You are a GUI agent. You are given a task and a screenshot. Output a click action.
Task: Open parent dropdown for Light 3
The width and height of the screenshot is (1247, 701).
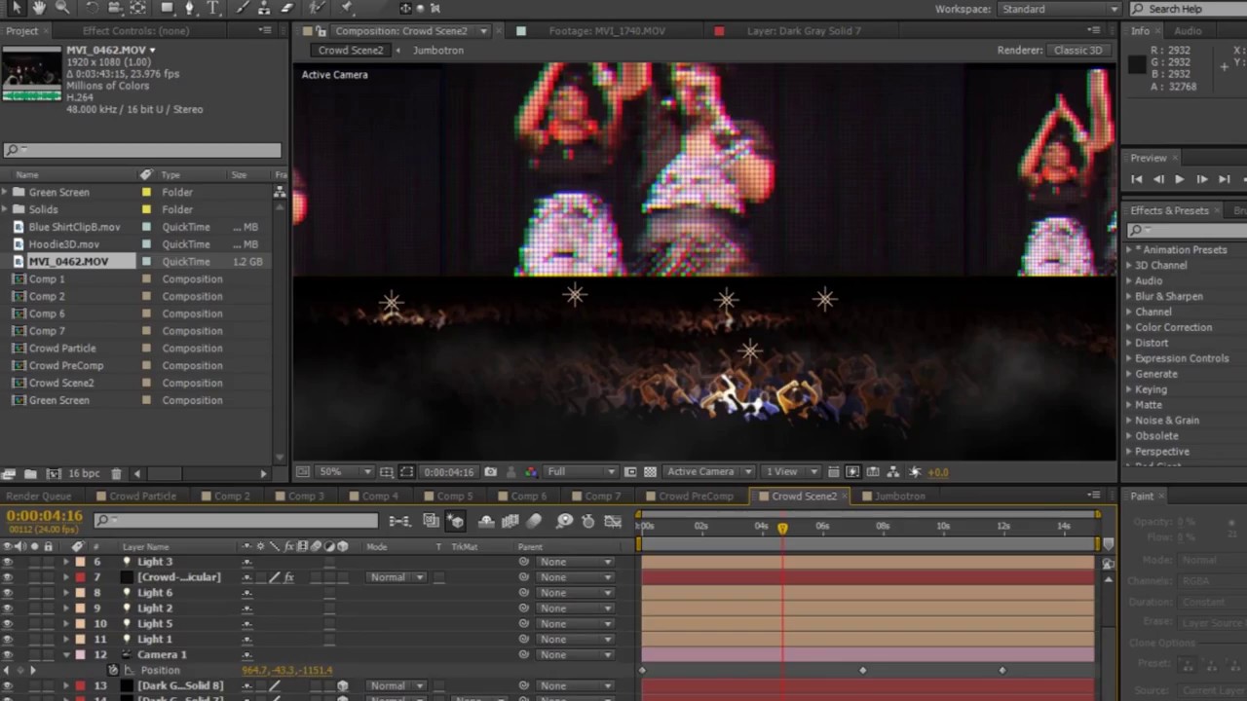click(x=575, y=562)
